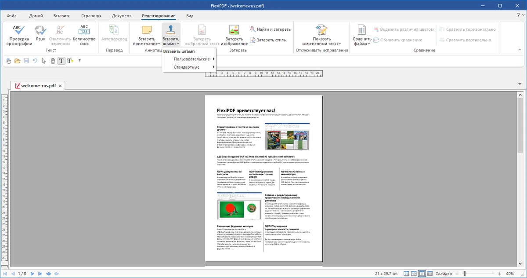Click Затереть стиль
Viewport: 527px width, 278px height.
(x=268, y=40)
